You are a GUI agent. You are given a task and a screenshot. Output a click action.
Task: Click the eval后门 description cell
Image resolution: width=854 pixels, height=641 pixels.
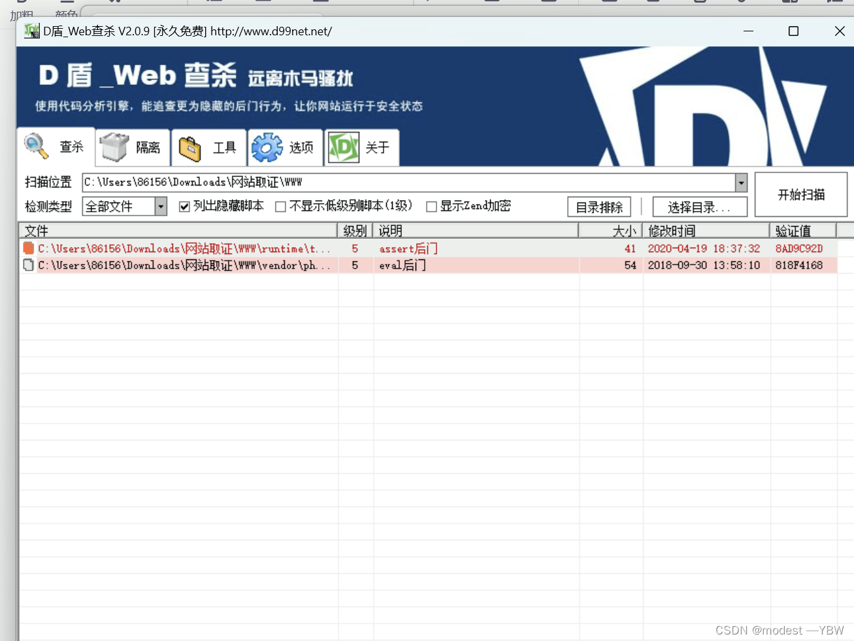pos(402,265)
